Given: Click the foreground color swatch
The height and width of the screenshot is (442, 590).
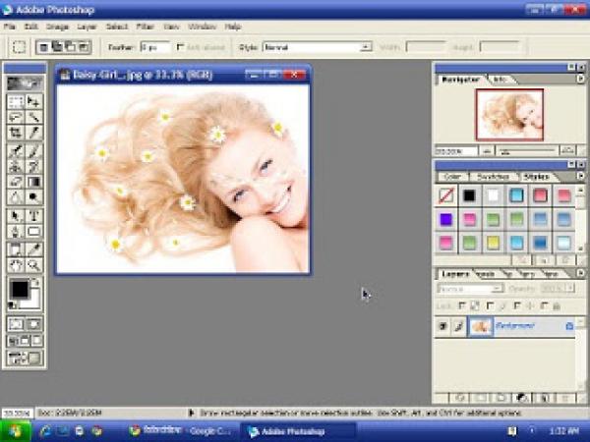Looking at the screenshot, I should point(19,288).
